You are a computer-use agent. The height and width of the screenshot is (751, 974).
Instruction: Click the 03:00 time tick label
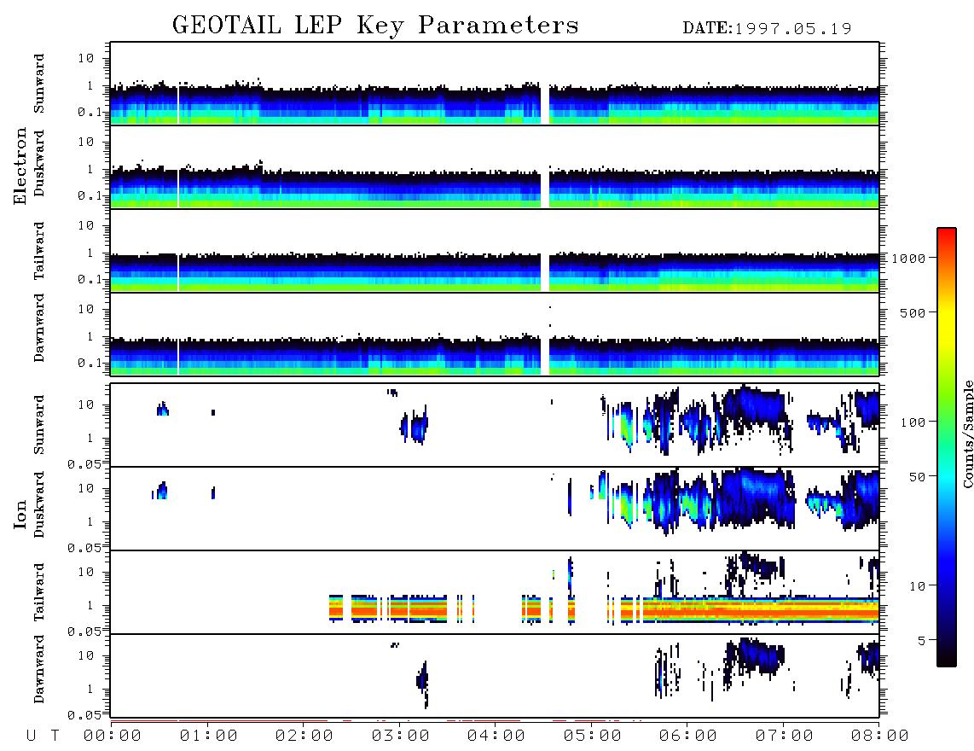tap(401, 736)
